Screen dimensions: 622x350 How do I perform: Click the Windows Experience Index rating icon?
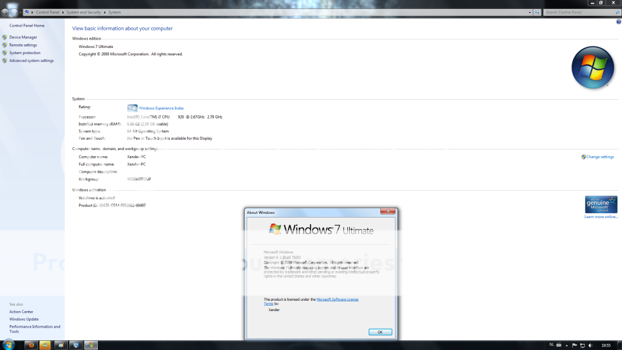[x=132, y=108]
